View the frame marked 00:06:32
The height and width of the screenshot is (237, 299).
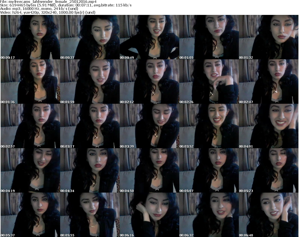209,215
